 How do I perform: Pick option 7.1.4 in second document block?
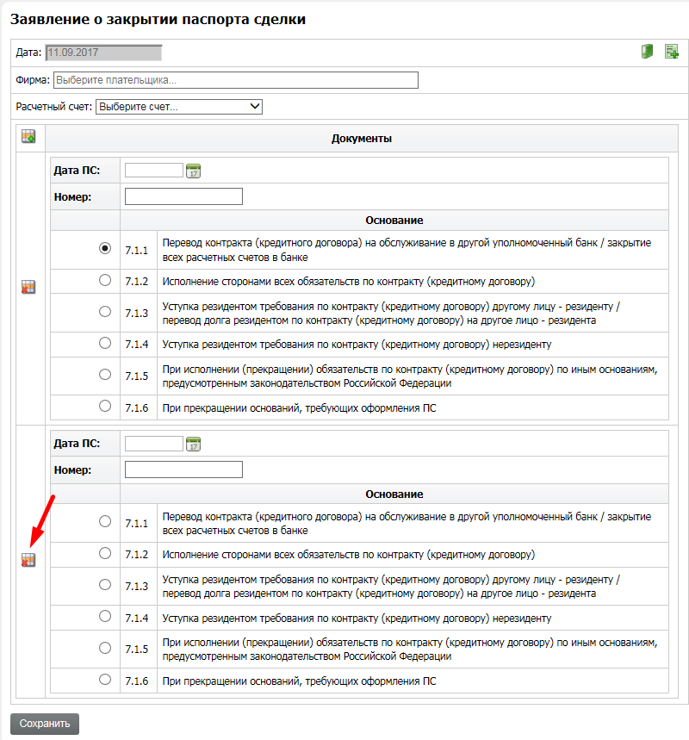tap(105, 616)
